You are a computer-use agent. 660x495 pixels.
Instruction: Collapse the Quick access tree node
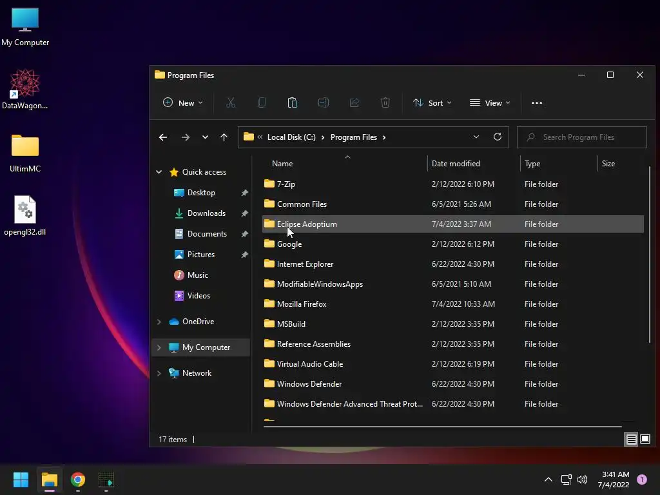tap(159, 171)
